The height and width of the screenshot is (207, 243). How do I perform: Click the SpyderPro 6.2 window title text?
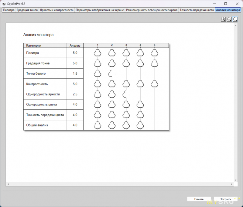(x=16, y=4)
